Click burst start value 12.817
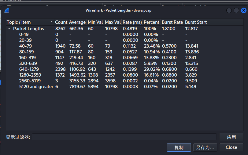 pos(191,29)
